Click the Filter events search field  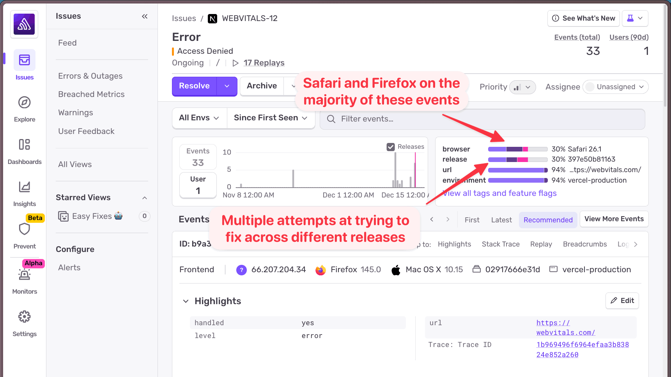[429, 119]
